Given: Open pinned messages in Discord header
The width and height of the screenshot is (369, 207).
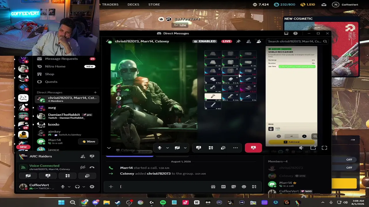Looking at the screenshot, I should coord(238,41).
